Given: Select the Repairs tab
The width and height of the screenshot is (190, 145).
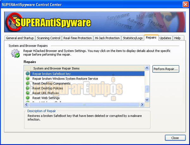Looking at the screenshot, I should click(151, 38).
